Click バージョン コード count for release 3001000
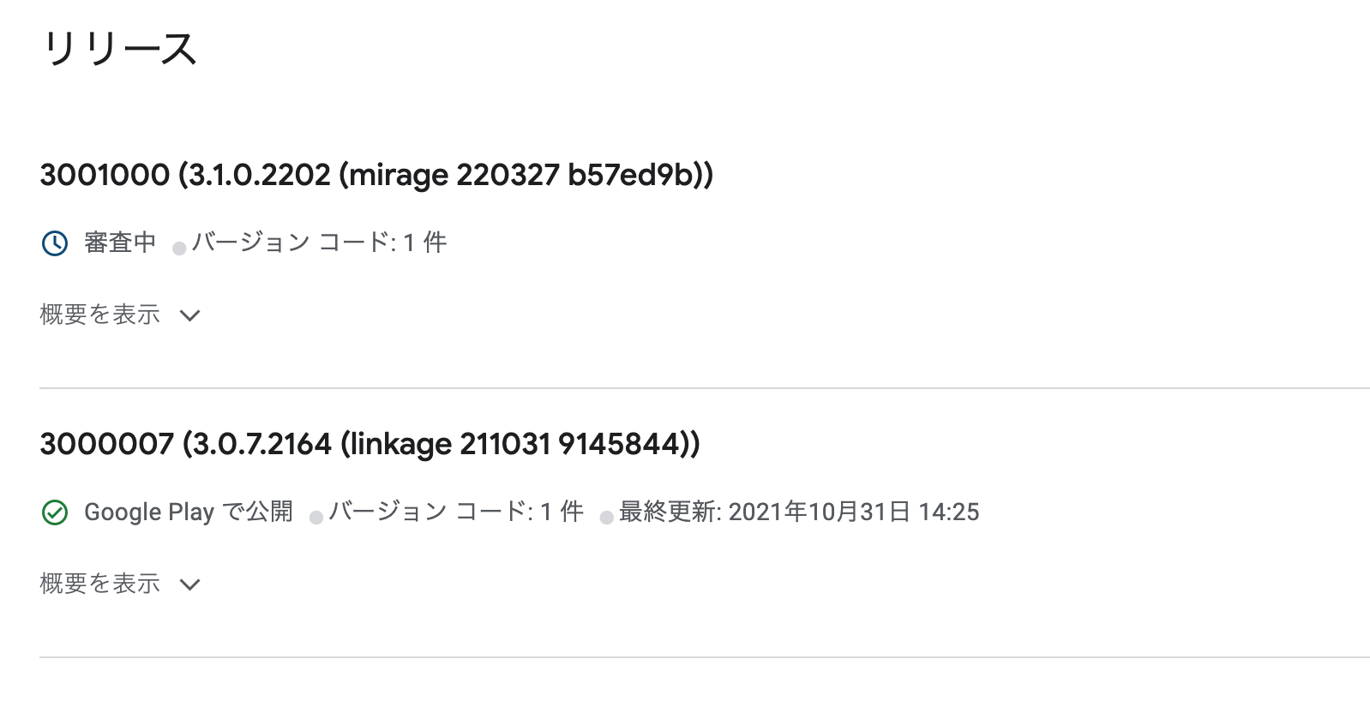The height and width of the screenshot is (701, 1370). coord(319,243)
